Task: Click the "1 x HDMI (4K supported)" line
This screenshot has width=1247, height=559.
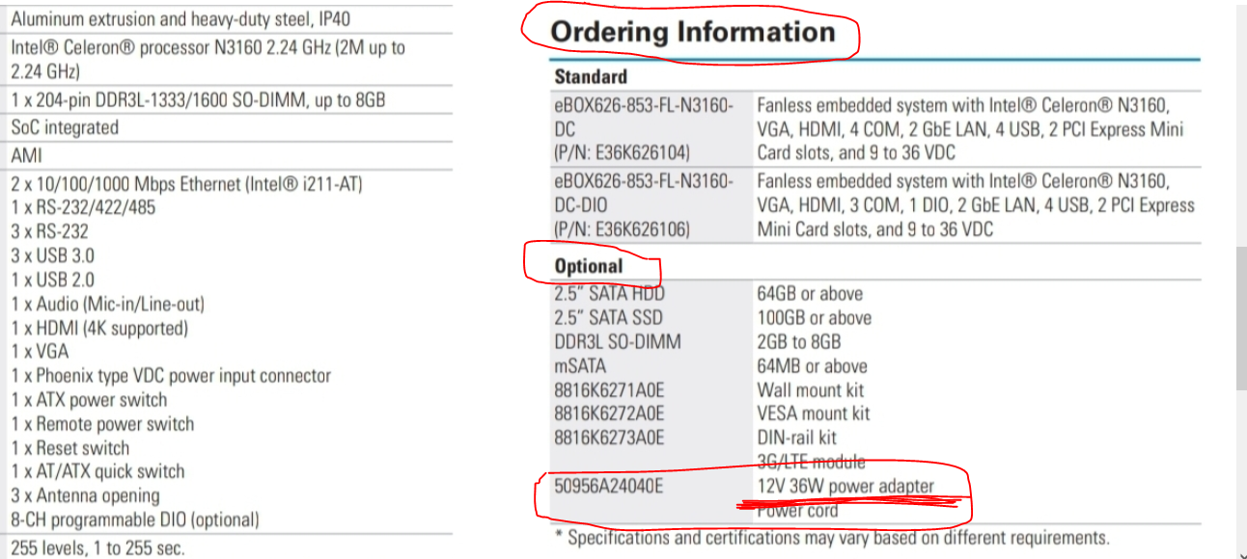Action: coord(99,329)
